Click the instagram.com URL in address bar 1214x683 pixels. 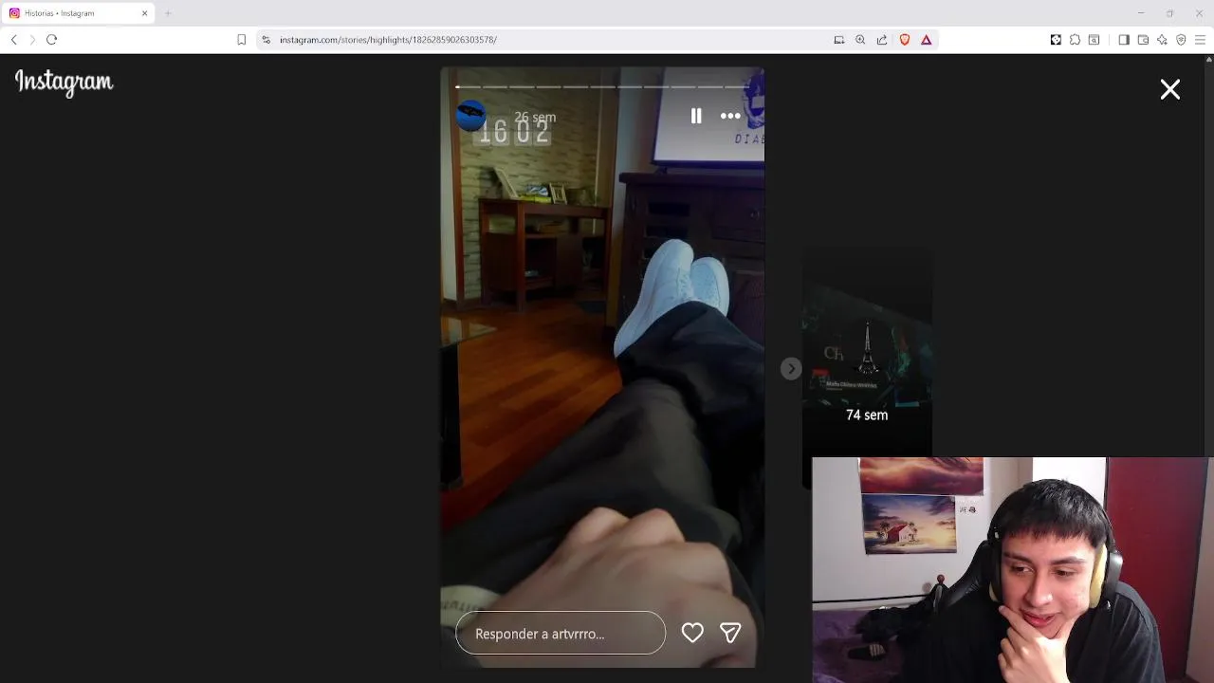[x=388, y=40]
